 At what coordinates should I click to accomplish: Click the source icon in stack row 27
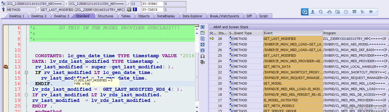231,44
